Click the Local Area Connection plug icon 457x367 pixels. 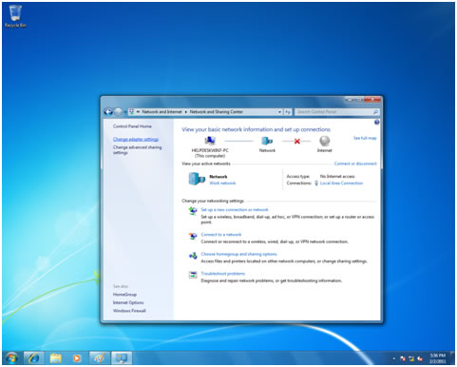click(x=316, y=183)
